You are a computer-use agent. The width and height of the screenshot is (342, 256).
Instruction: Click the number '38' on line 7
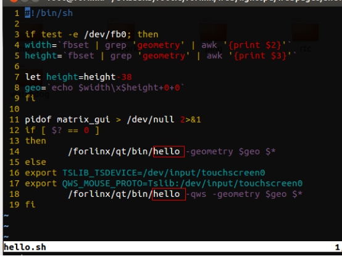tap(127, 77)
